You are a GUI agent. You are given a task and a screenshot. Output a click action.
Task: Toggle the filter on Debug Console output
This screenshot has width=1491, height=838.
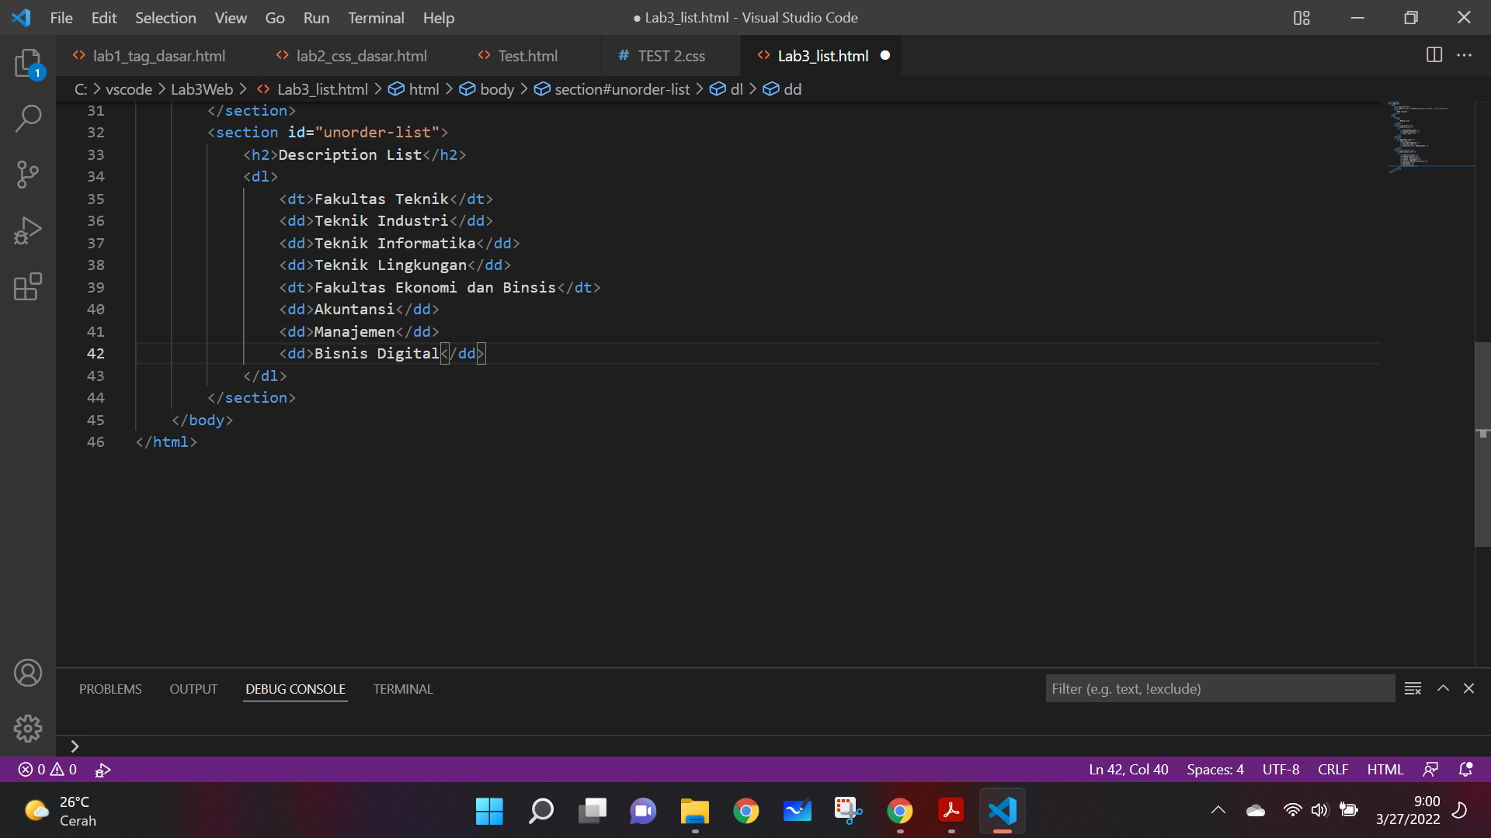tap(1413, 688)
